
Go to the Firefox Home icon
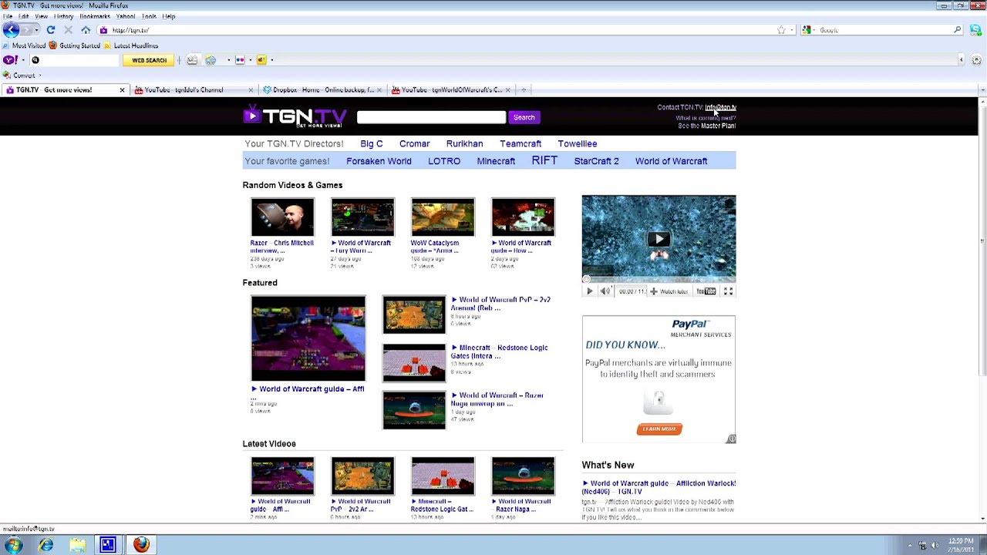pyautogui.click(x=86, y=30)
